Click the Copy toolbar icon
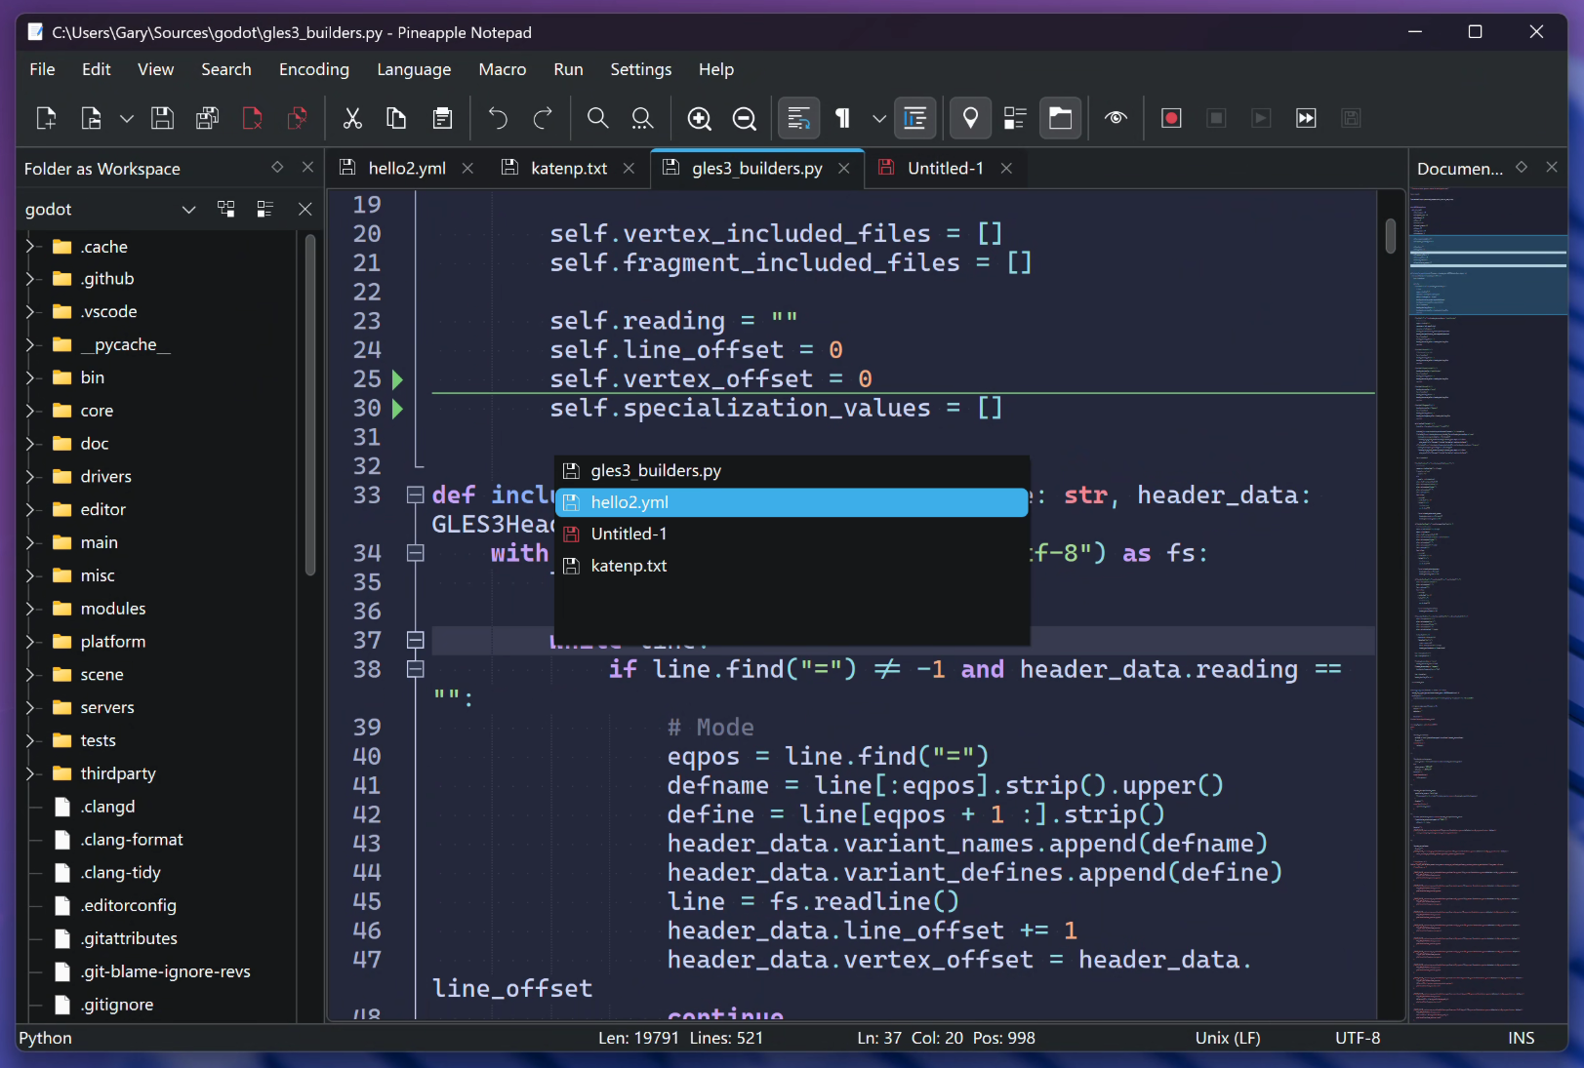This screenshot has height=1068, width=1584. click(396, 118)
